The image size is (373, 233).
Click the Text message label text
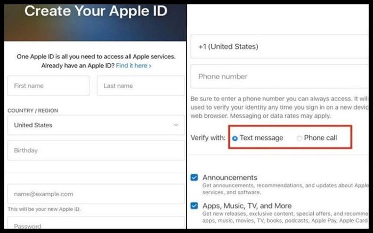262,138
